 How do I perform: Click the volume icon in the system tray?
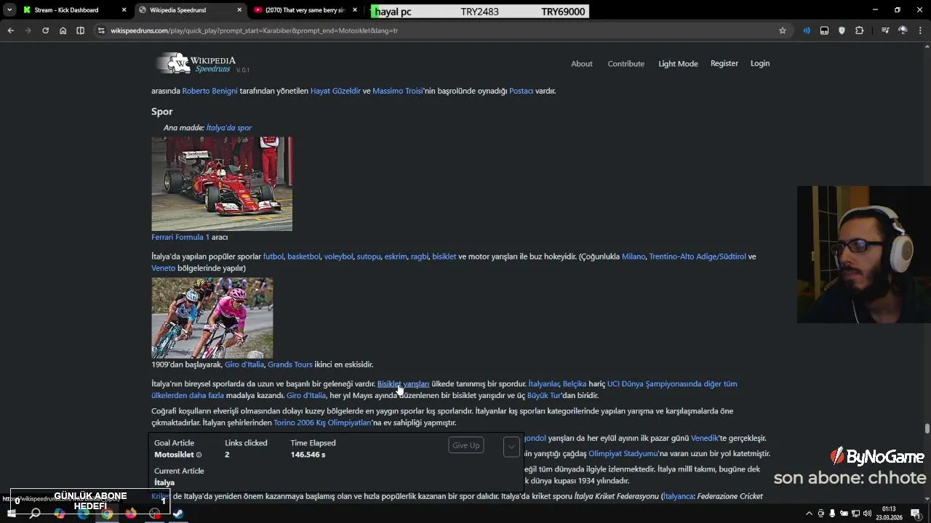(x=867, y=514)
